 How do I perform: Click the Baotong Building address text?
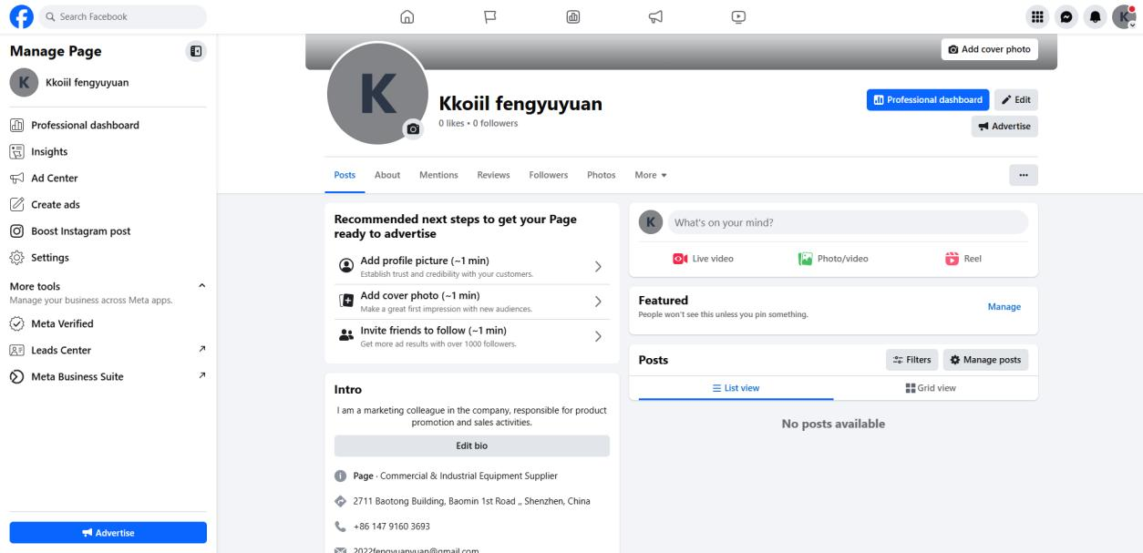471,501
